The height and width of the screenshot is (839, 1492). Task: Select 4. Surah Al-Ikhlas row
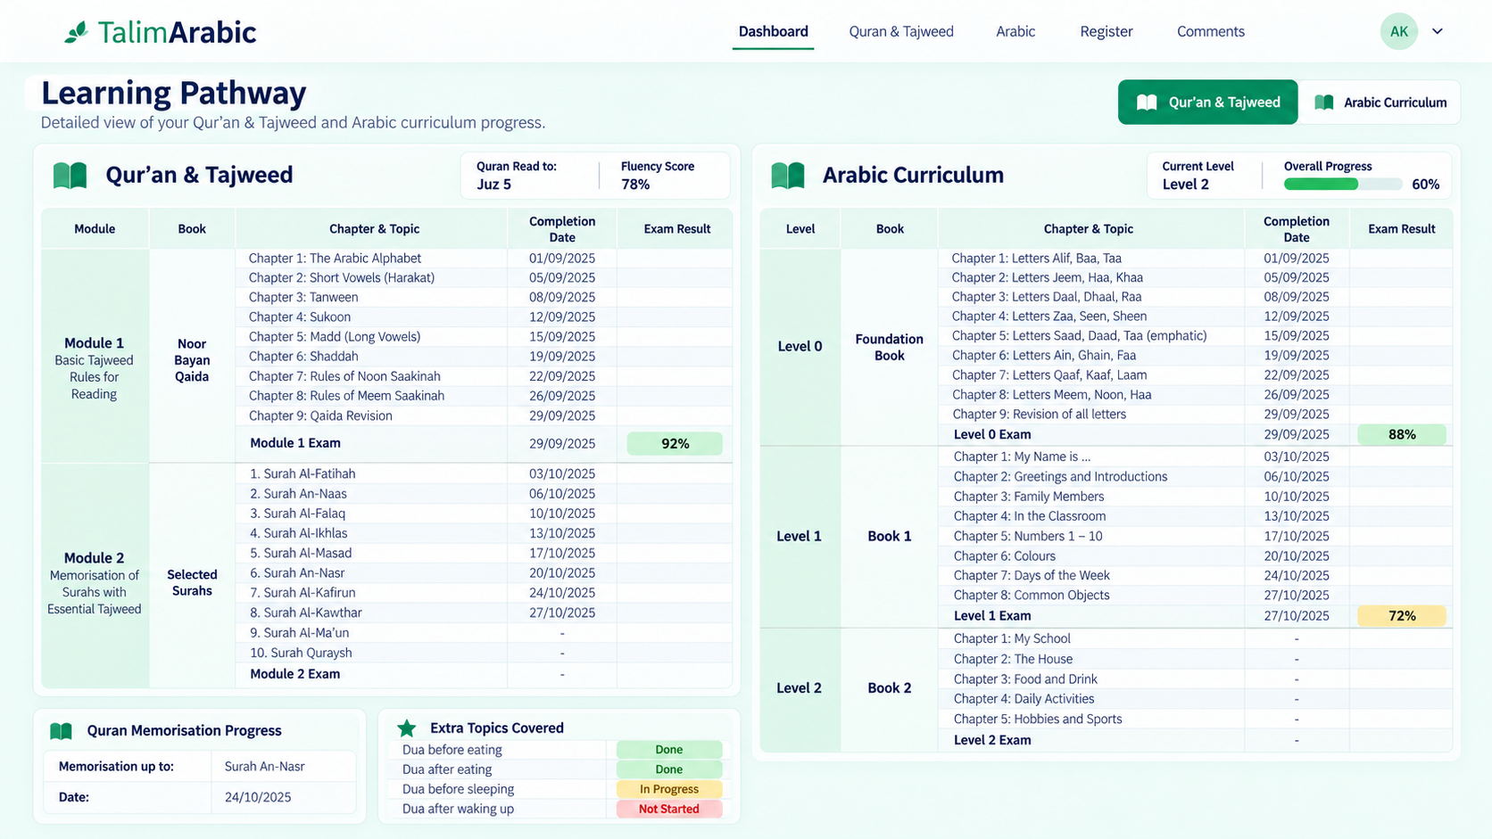tap(485, 533)
